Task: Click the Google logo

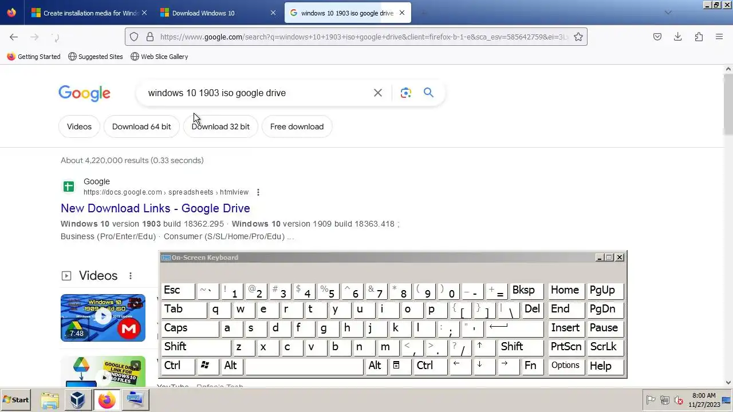Action: [84, 93]
